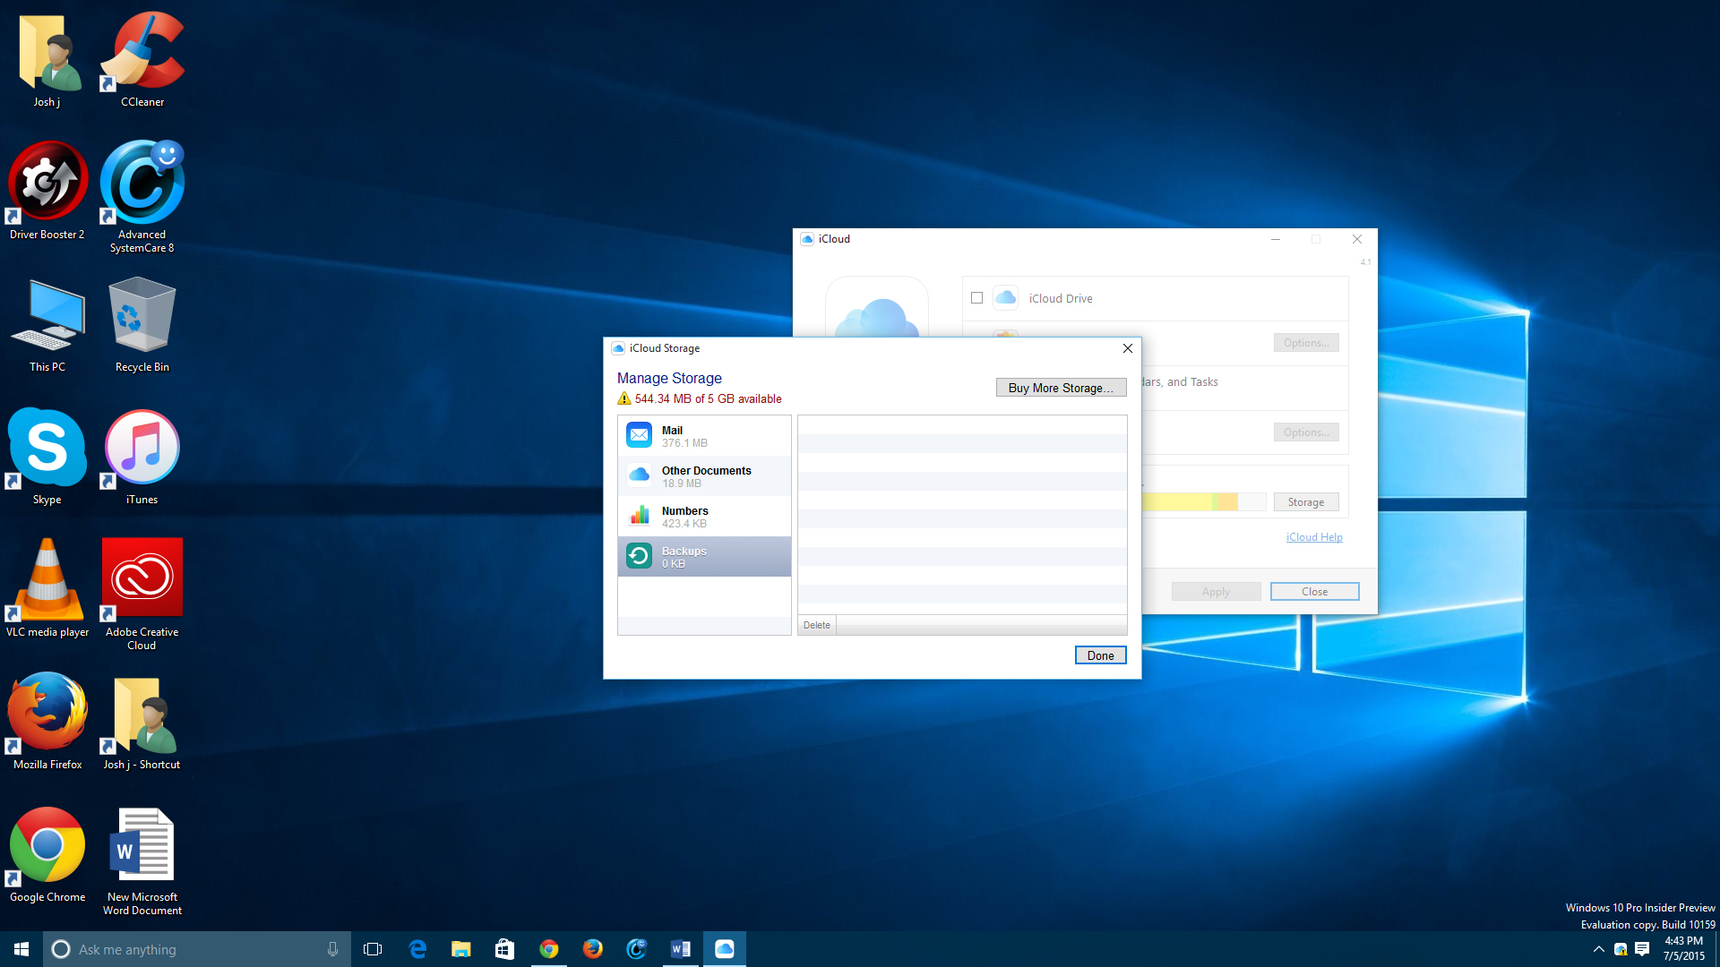Select the iTunes desktop shortcut
The height and width of the screenshot is (967, 1720).
142,457
